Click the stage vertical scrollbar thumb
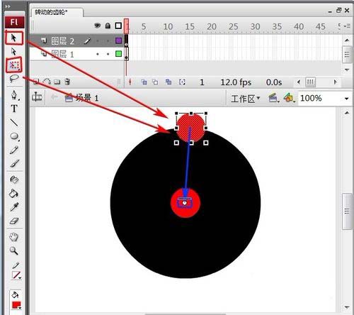Screen dimensions: 354x315 (x=347, y=211)
